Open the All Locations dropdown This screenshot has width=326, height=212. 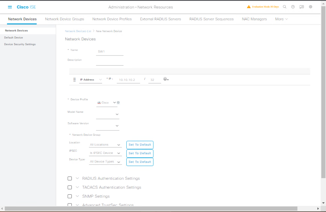(105, 145)
